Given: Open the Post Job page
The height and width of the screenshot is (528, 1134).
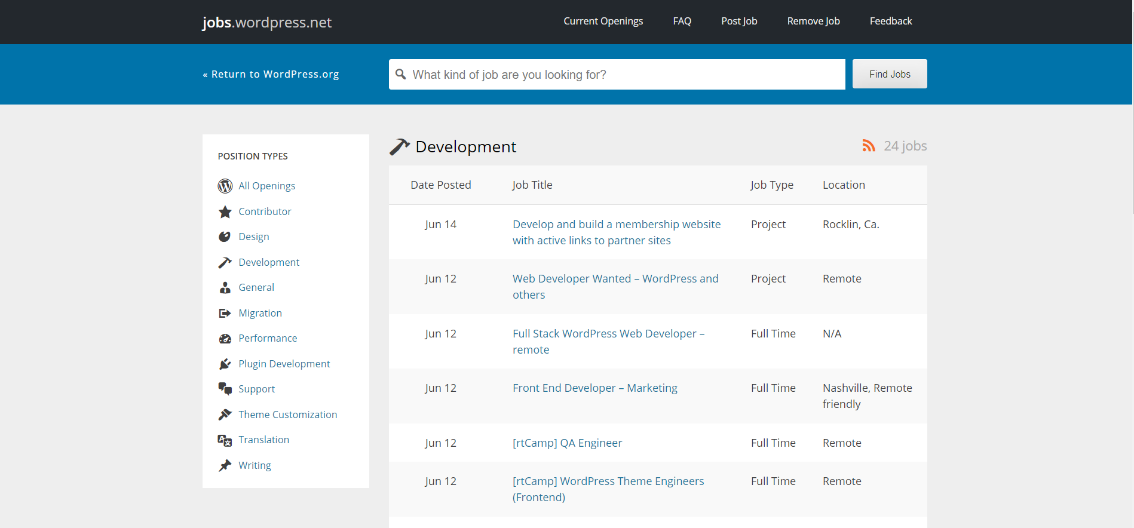Looking at the screenshot, I should (x=738, y=22).
